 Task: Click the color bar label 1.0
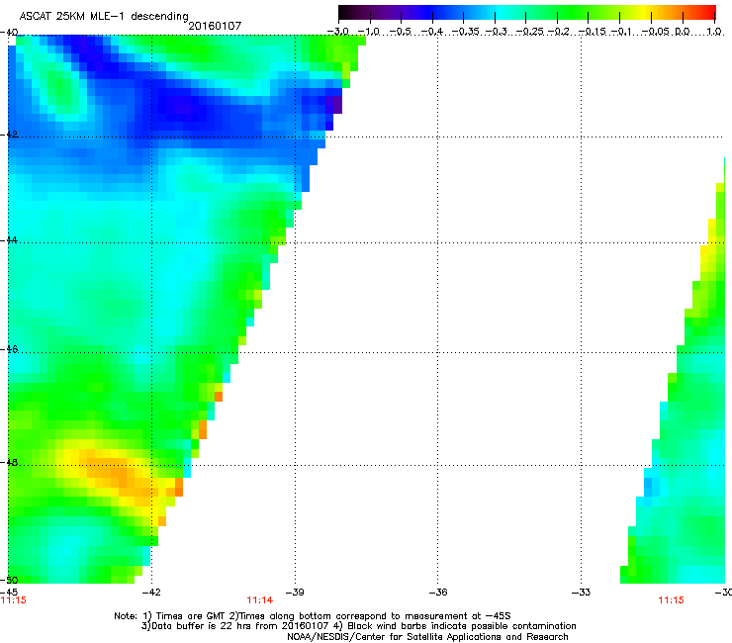714,32
